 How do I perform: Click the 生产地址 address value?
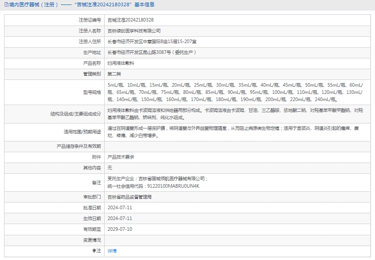[152, 52]
